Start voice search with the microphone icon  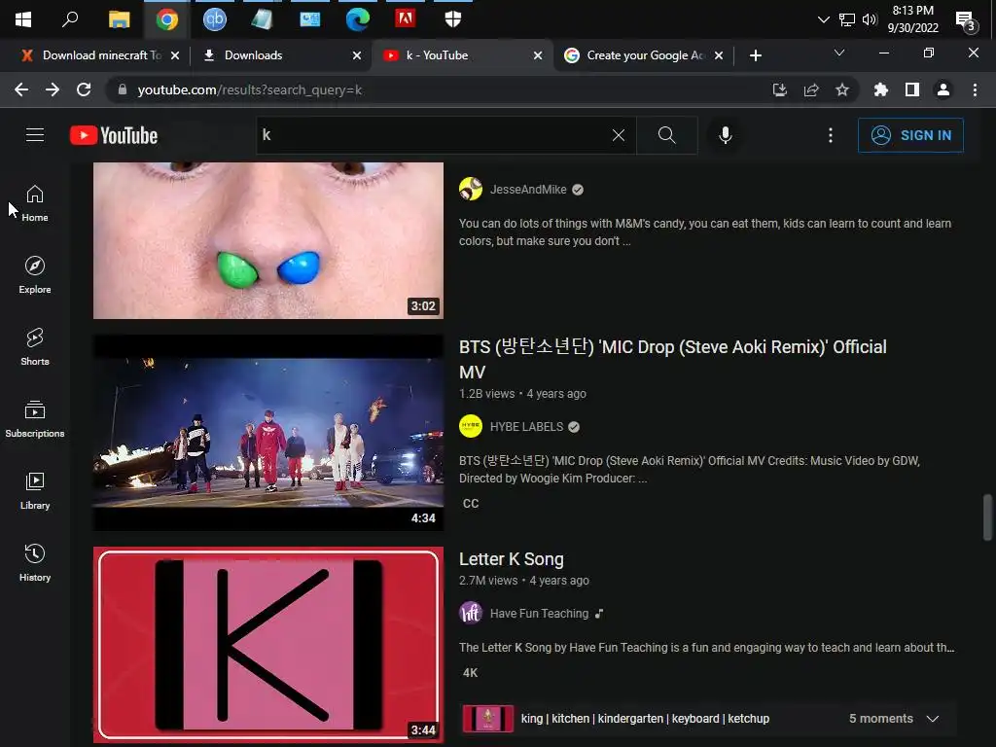725,134
